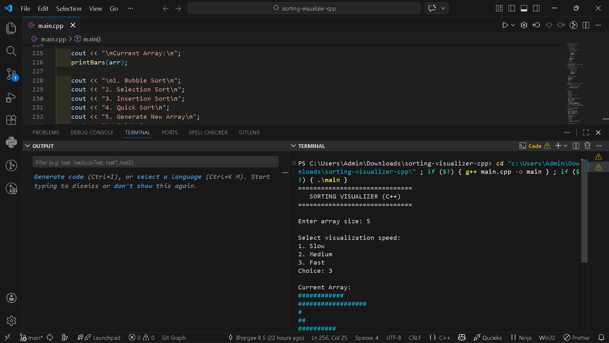The image size is (609, 343).
Task: Open customize layout button
Action: 499,8
